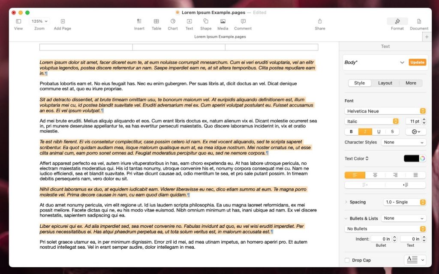Screen dimensions: 439x274
Task: Insert a shape from the toolbar
Action: click(205, 21)
